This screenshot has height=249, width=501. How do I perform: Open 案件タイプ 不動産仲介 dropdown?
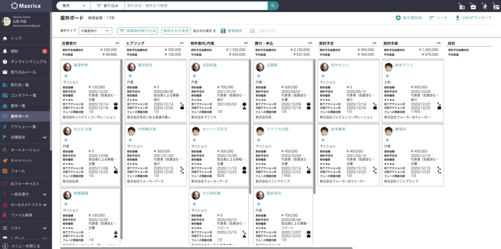click(x=96, y=31)
